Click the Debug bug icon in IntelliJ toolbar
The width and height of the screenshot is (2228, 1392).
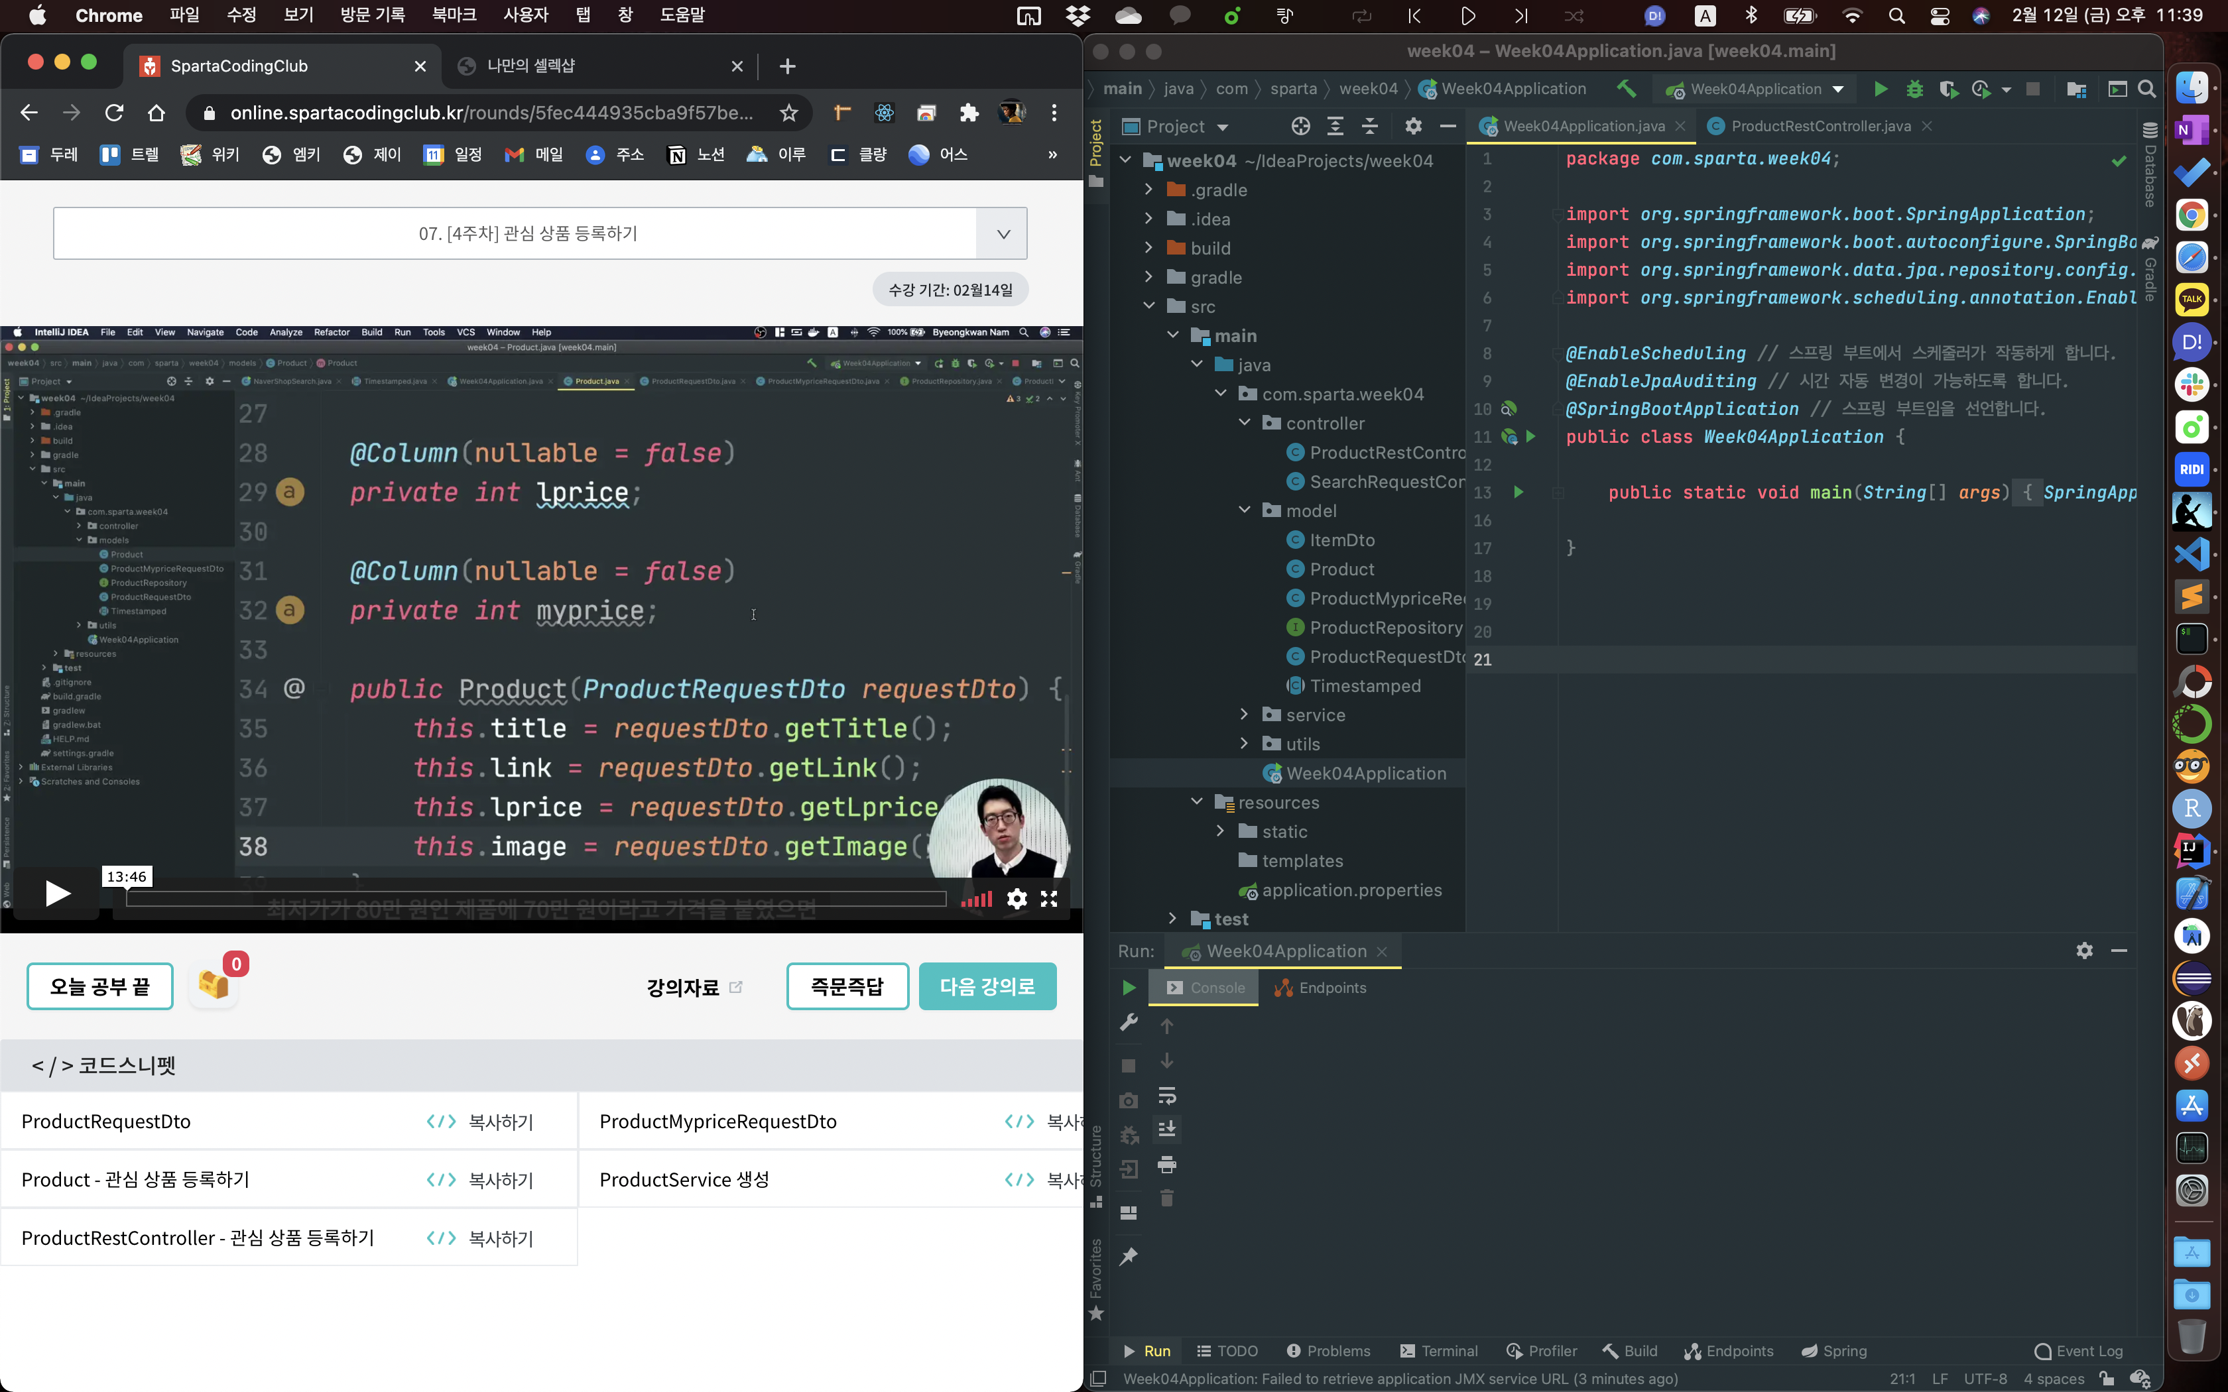click(x=1914, y=89)
